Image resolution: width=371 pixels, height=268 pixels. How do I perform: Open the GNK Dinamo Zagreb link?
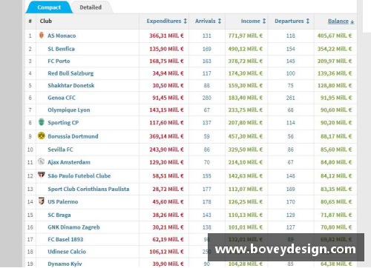(x=73, y=227)
